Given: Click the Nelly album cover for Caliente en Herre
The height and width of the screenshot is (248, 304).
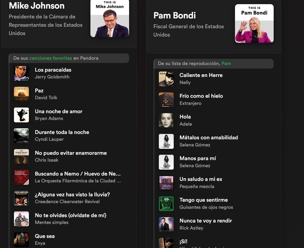Looking at the screenshot, I should (x=166, y=79).
